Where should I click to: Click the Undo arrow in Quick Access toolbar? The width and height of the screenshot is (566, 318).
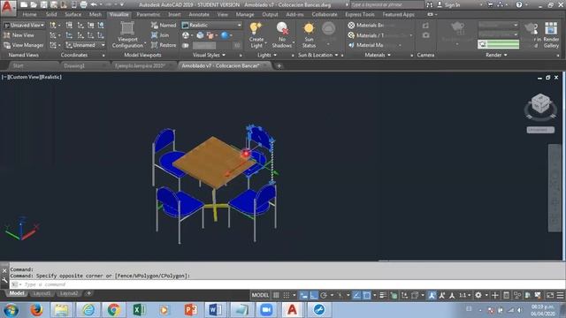(x=94, y=4)
